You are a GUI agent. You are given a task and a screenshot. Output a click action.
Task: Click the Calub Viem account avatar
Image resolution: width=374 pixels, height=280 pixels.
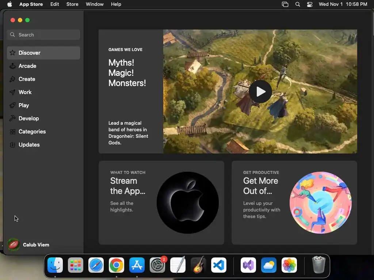coord(14,245)
